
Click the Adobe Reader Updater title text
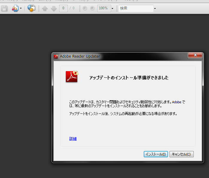[x=80, y=56]
